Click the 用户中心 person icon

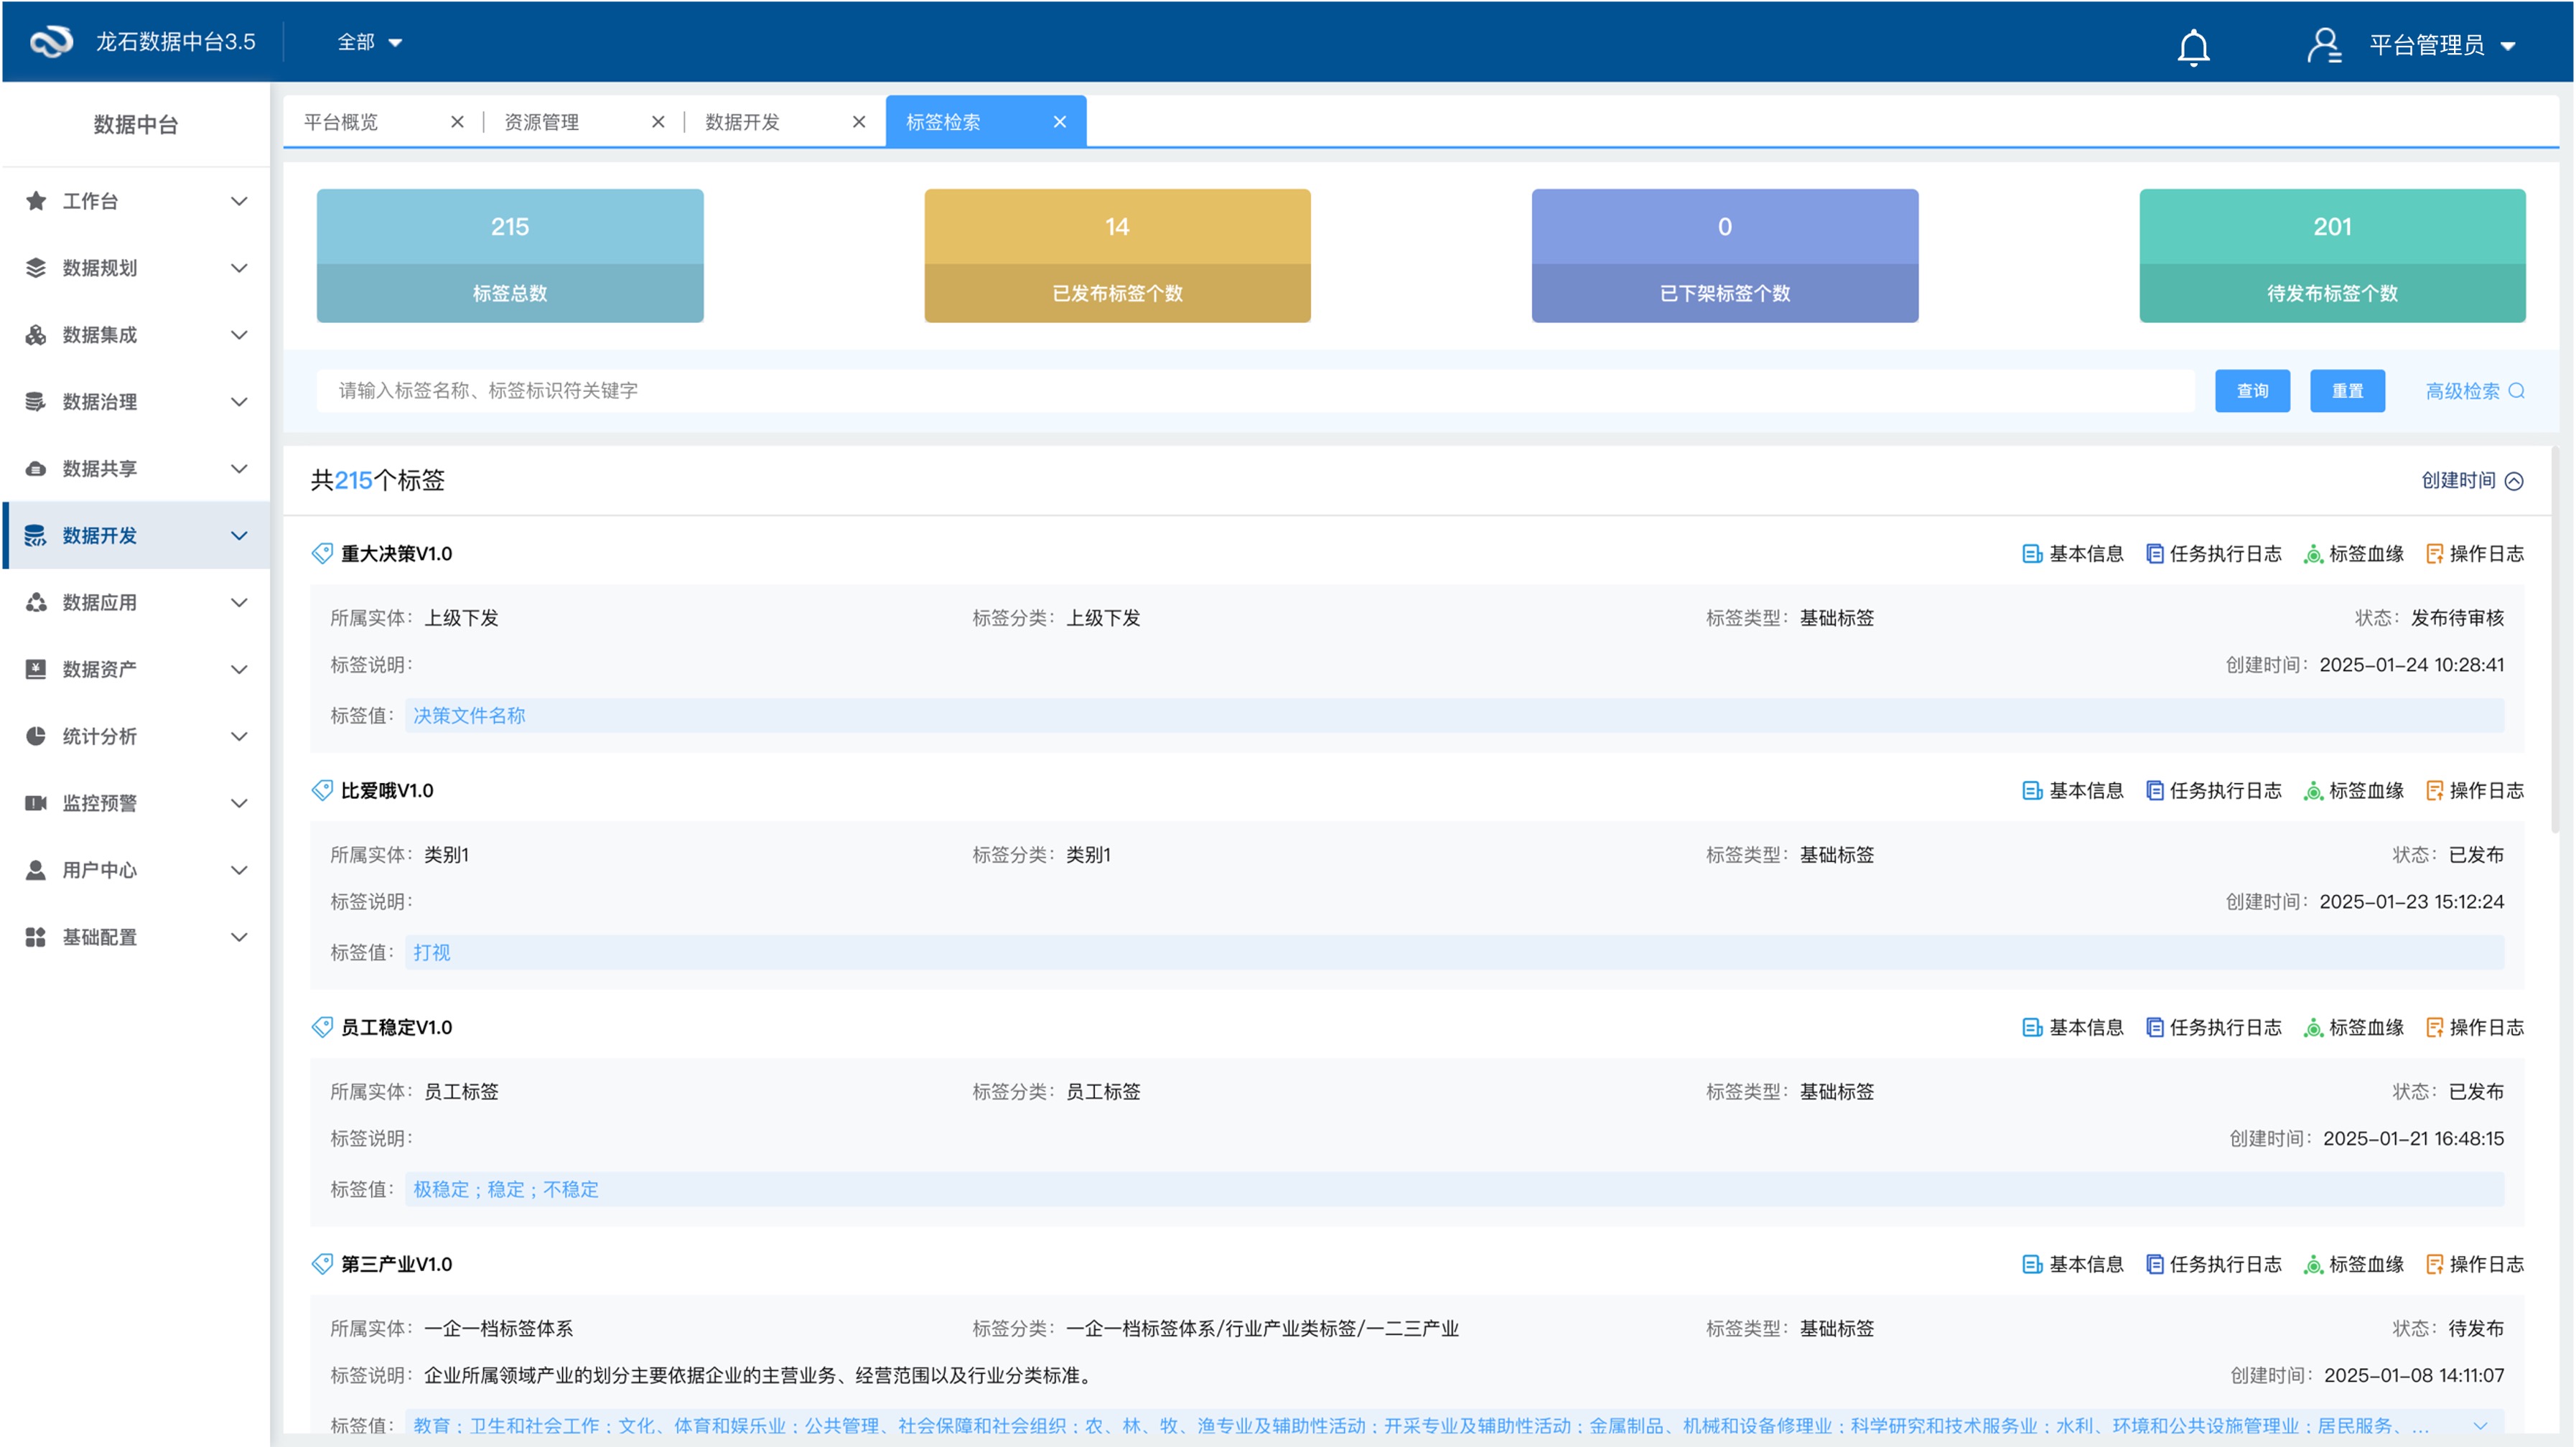coord(36,870)
